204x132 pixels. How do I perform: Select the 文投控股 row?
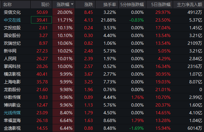tap(12, 28)
